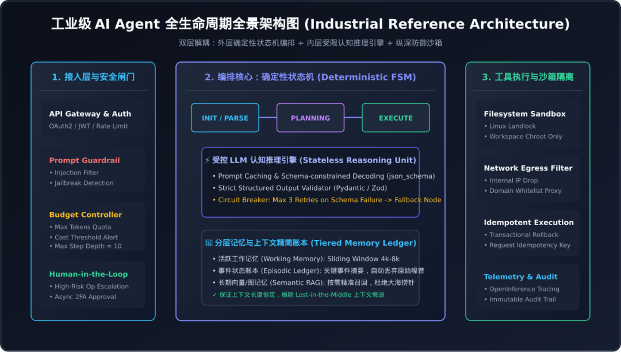Click section heading 1. 接入层与安全闸门
This screenshot has width=621, height=352.
pyautogui.click(x=93, y=77)
